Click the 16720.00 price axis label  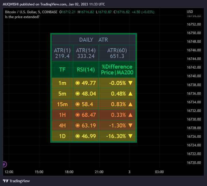pos(194,162)
